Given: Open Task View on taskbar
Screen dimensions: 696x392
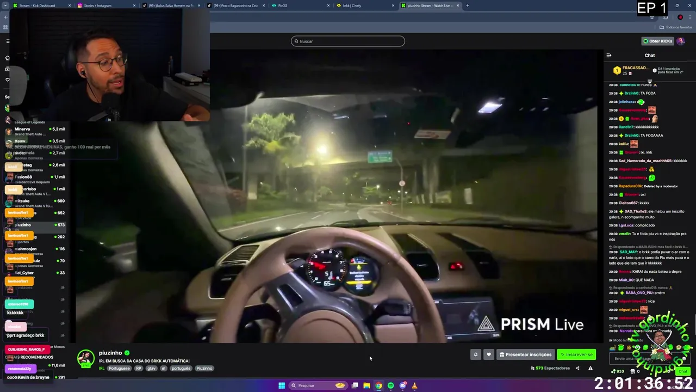Looking at the screenshot, I should (355, 385).
